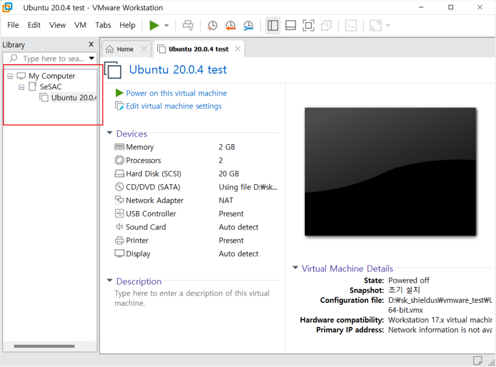Close the Ubuntu 20.0.4 test tab
The width and height of the screenshot is (496, 367).
[x=238, y=49]
